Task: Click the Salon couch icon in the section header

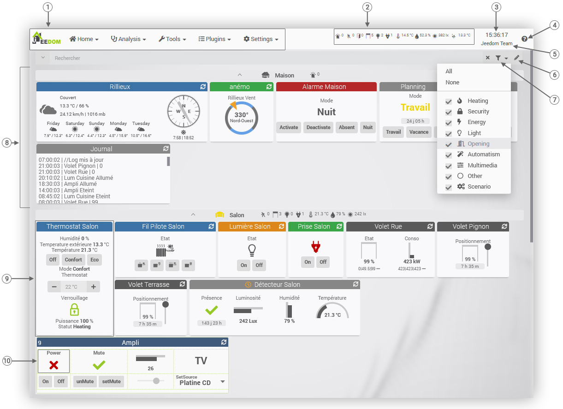Action: pos(219,214)
